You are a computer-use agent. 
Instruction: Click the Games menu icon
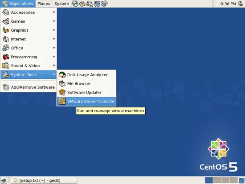point(6,21)
